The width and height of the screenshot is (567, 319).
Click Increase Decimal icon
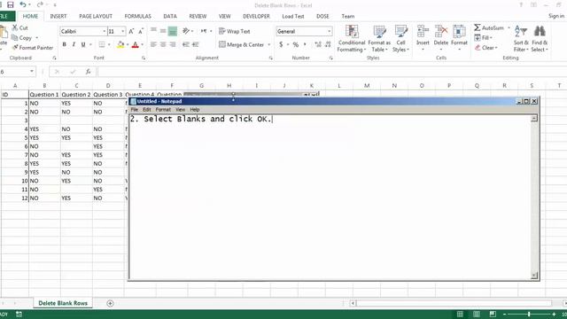point(318,44)
